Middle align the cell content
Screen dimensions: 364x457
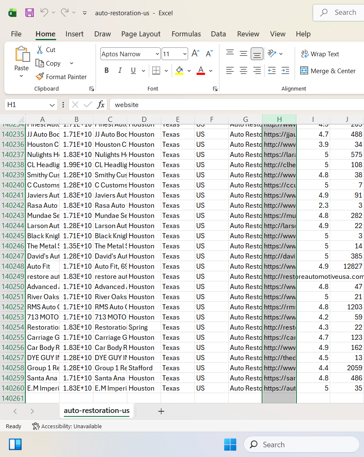pyautogui.click(x=244, y=54)
